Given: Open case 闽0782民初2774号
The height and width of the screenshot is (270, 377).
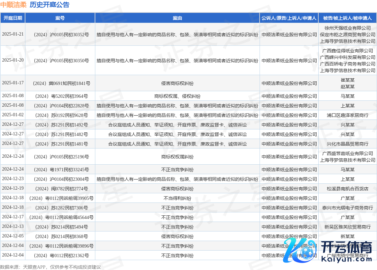Looking at the screenshot, I should (60, 189).
